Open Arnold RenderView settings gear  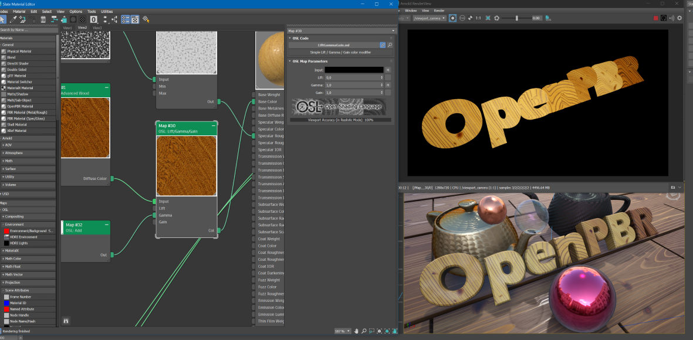tap(680, 18)
